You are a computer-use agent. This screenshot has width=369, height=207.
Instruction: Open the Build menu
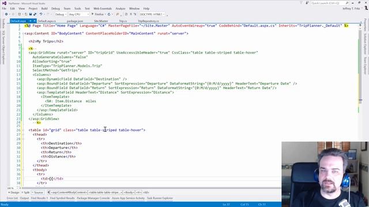44,9
